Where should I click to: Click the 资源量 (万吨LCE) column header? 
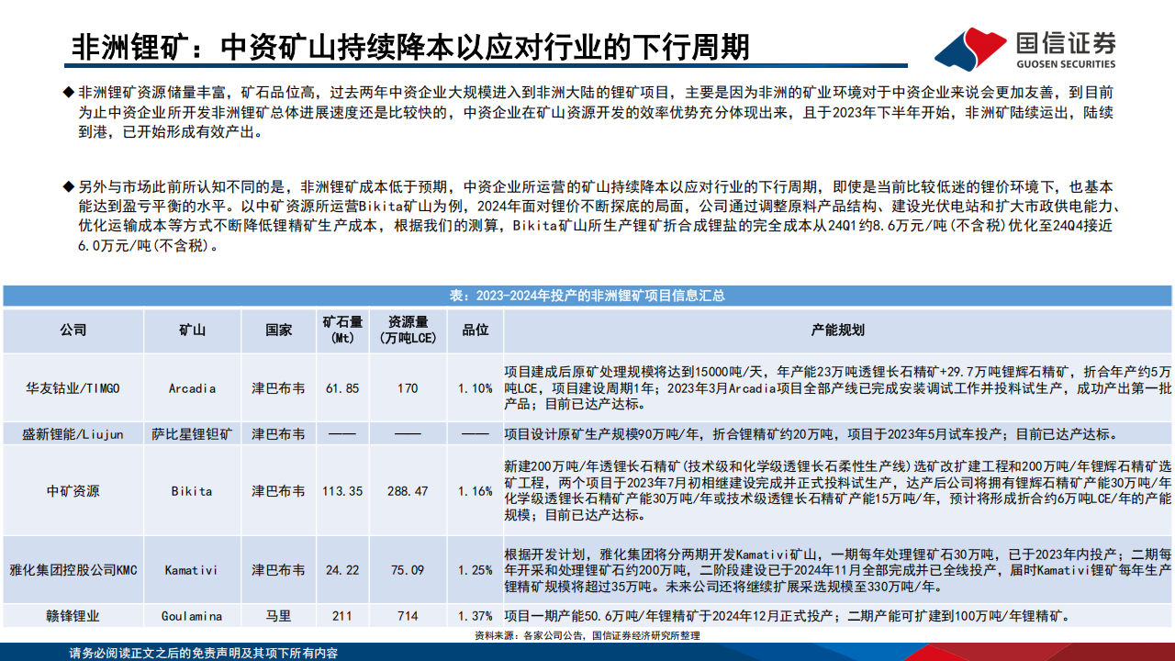coord(408,330)
